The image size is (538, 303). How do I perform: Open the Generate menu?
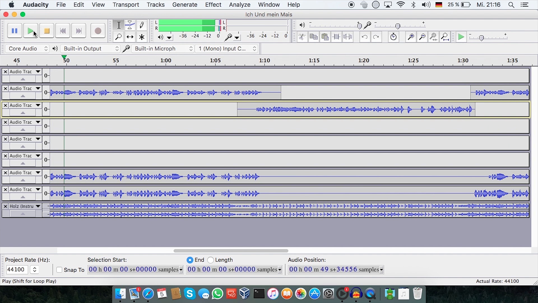(x=185, y=5)
